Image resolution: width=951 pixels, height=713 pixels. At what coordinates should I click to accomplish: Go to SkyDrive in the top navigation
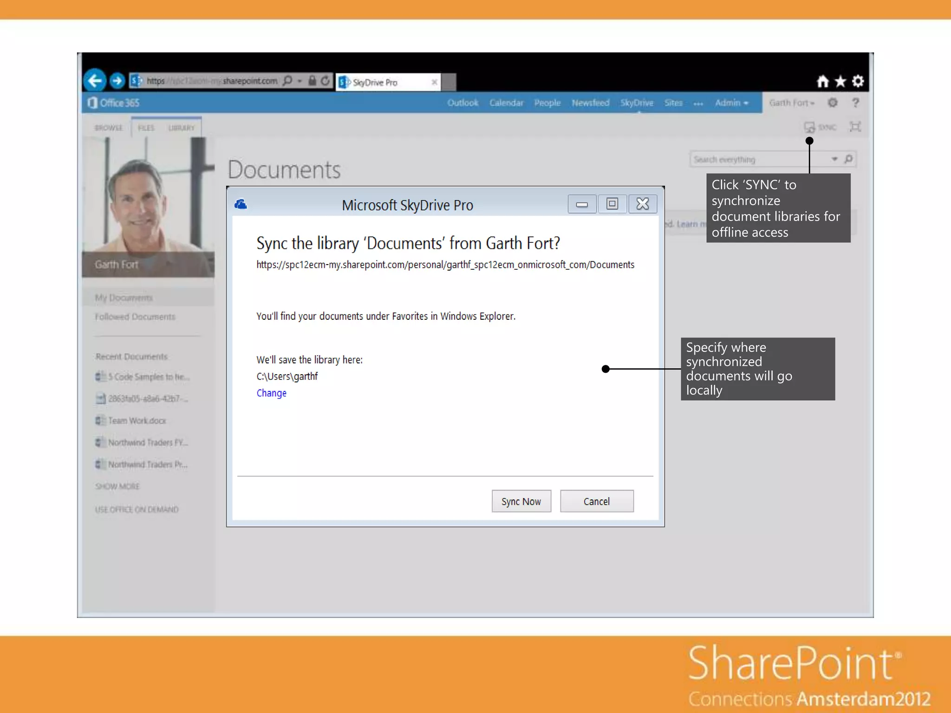coord(637,103)
